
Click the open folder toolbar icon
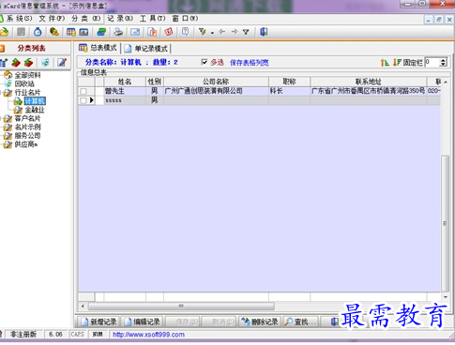(x=4, y=32)
